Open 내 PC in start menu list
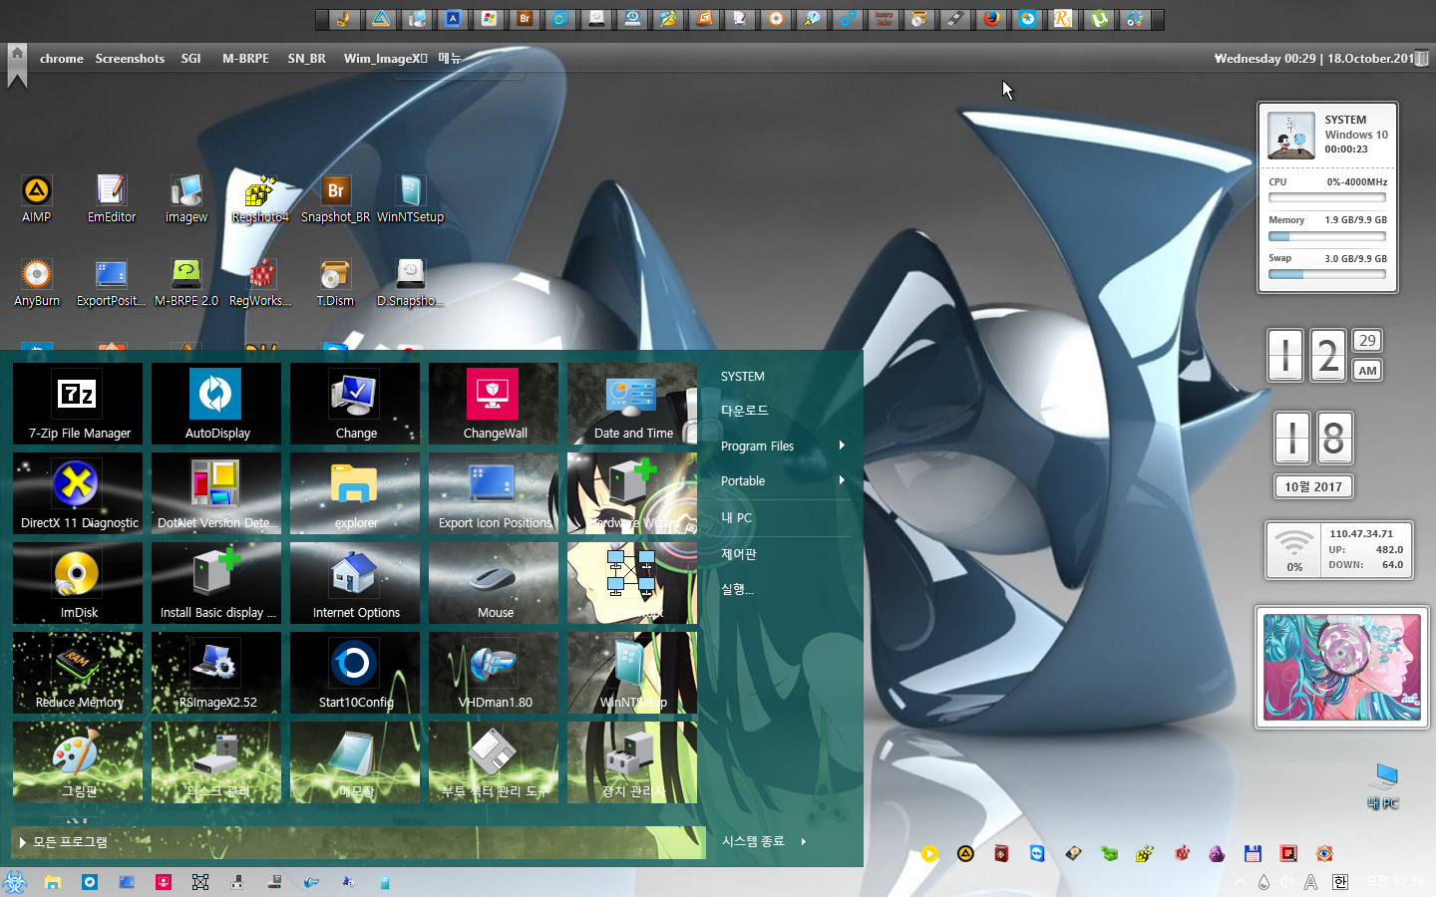1436x897 pixels. point(737,518)
